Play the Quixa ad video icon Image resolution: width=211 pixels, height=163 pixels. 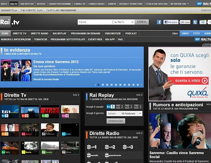tap(204, 81)
